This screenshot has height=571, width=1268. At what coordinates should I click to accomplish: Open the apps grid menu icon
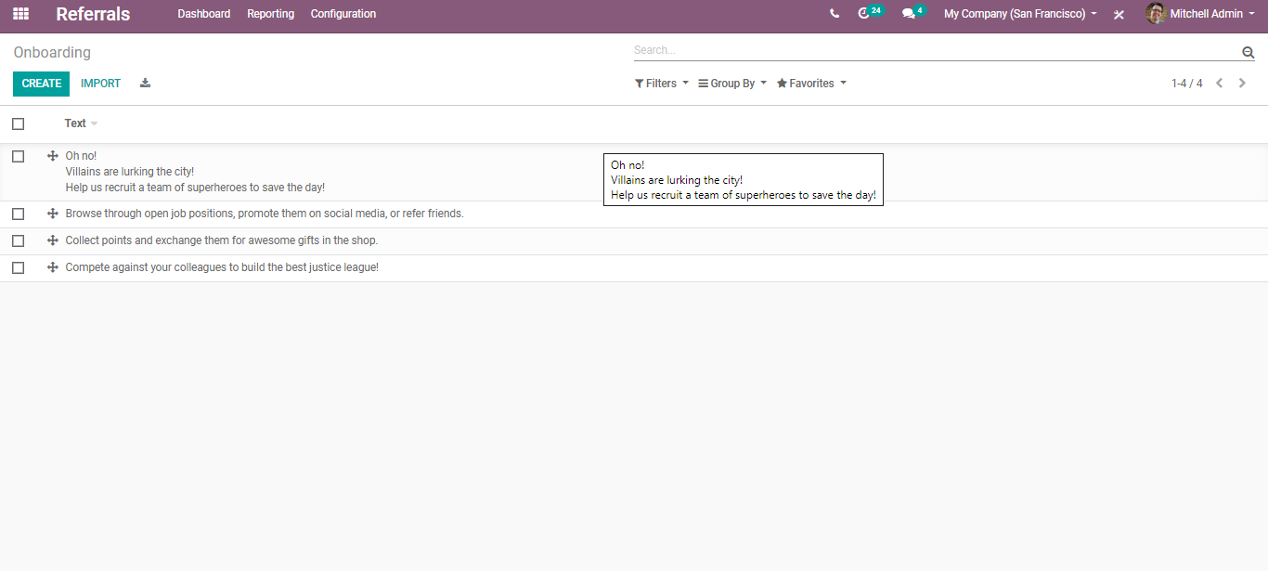[20, 14]
